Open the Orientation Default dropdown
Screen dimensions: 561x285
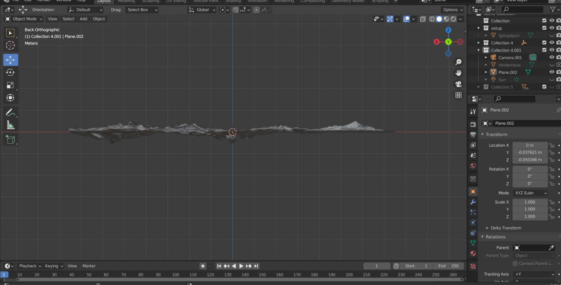click(85, 10)
